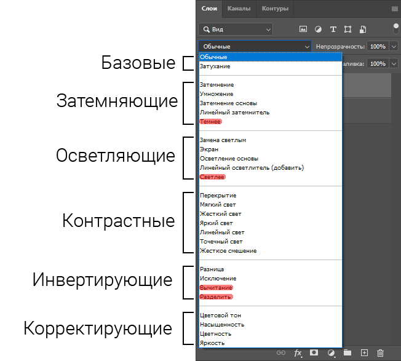Filter layers by smart object icon
The height and width of the screenshot is (361, 401).
(363, 29)
